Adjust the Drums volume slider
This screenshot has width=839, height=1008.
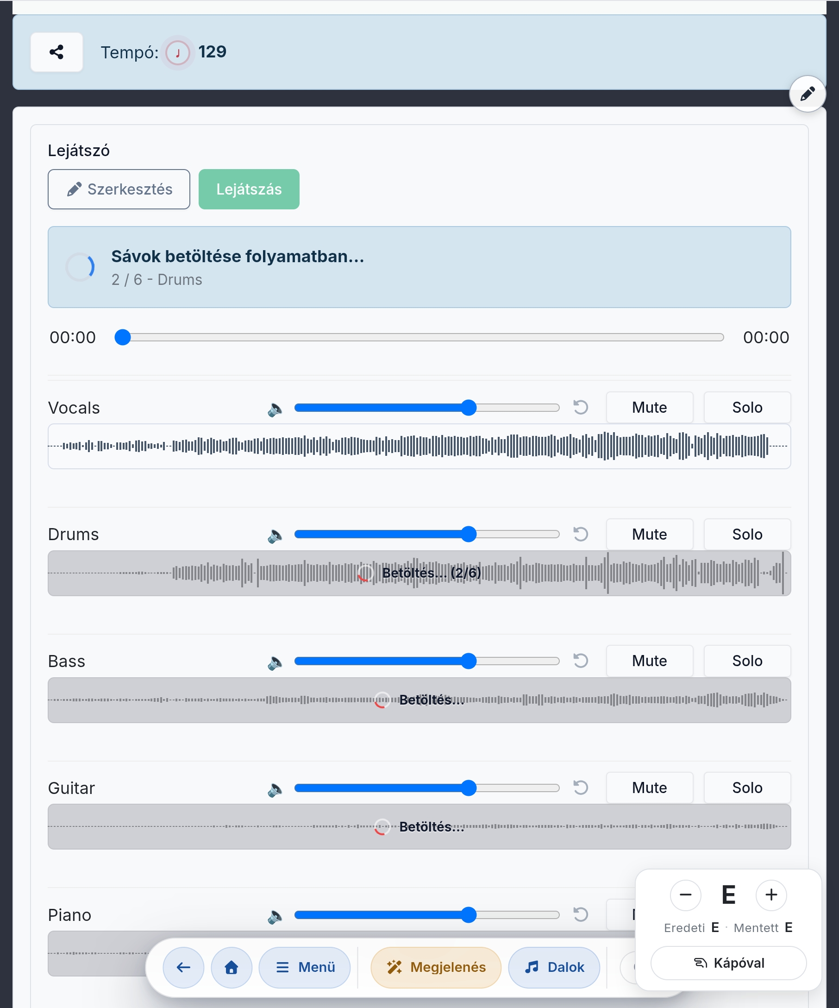pos(426,534)
